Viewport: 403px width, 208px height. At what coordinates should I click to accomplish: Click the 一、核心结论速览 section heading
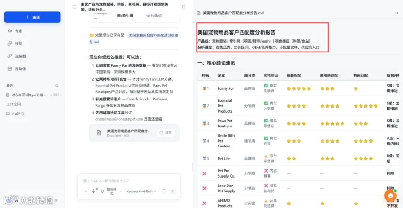[x=216, y=63]
